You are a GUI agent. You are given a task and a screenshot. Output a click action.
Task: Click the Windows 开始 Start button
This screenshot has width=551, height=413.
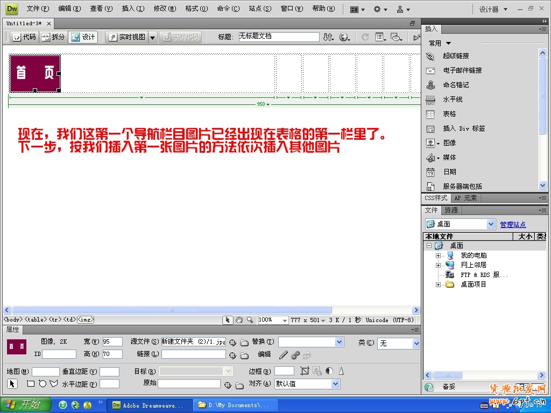(x=25, y=405)
